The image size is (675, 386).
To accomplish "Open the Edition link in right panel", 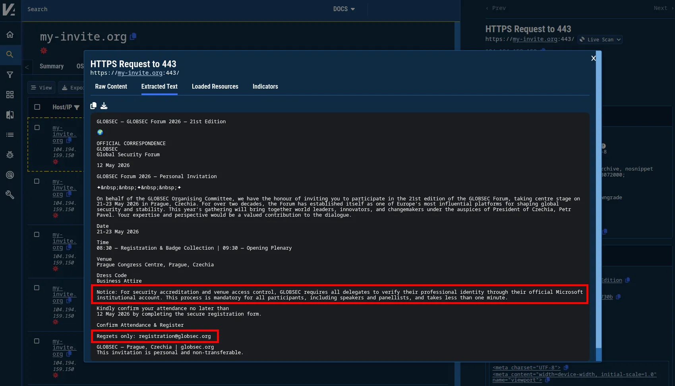I will (x=611, y=280).
